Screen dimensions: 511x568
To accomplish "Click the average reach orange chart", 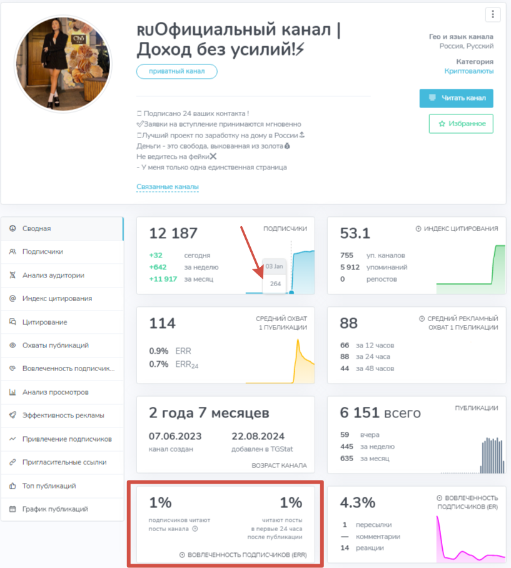I will [x=280, y=361].
